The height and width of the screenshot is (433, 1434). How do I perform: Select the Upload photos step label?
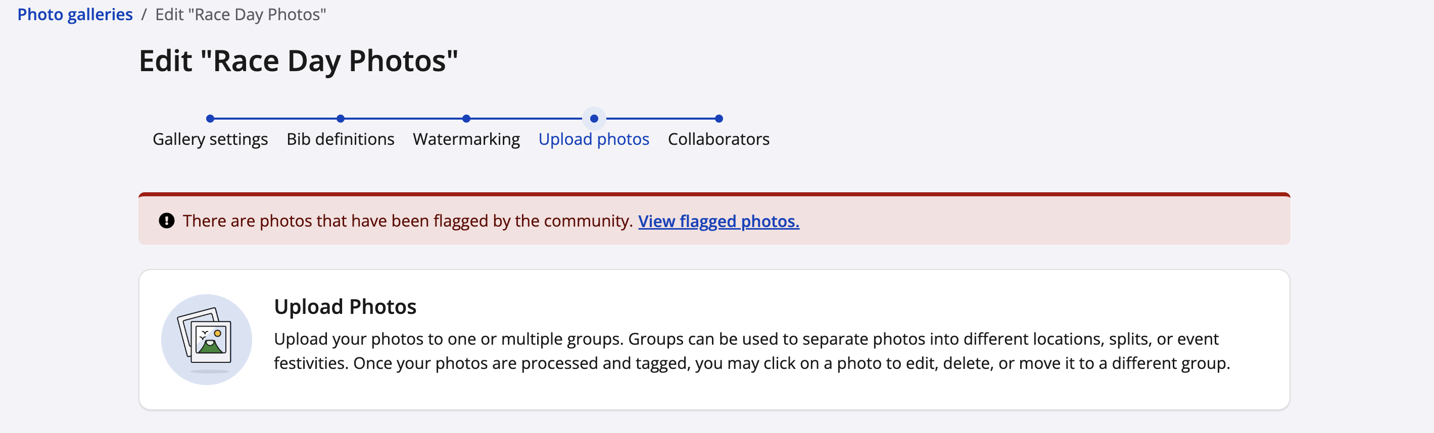coord(593,139)
